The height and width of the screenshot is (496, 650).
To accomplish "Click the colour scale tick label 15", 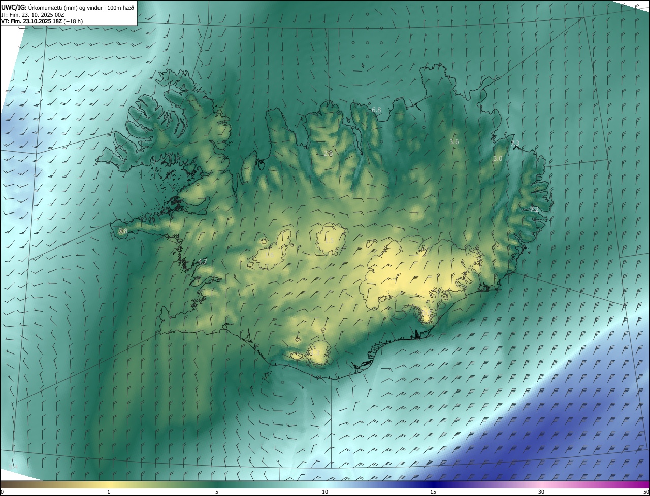I will click(x=433, y=492).
